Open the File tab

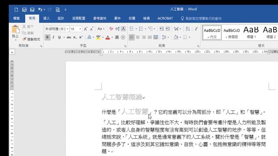point(17,18)
